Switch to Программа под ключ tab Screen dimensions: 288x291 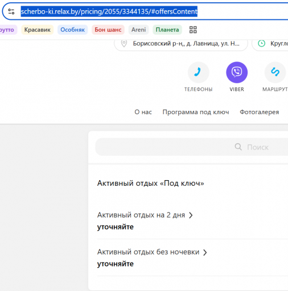pos(196,112)
